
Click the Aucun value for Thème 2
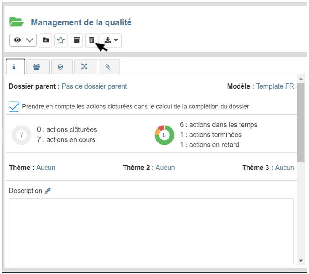click(x=165, y=167)
